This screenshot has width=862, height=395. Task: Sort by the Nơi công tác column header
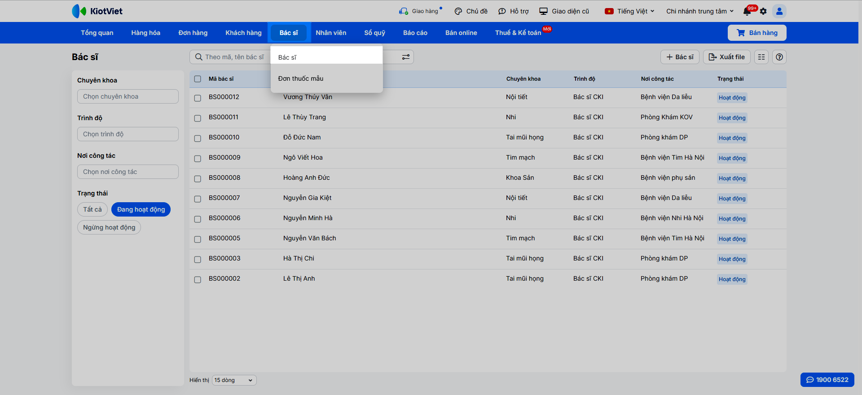[657, 79]
